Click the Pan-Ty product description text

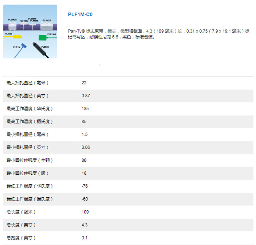click(159, 34)
